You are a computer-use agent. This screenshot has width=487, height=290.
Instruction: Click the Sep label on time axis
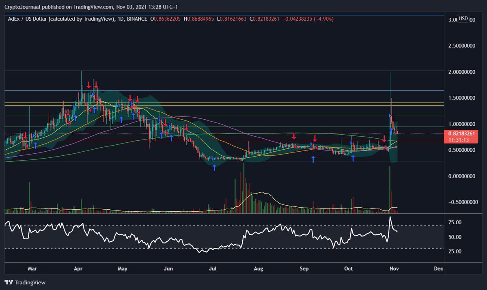[x=305, y=268]
